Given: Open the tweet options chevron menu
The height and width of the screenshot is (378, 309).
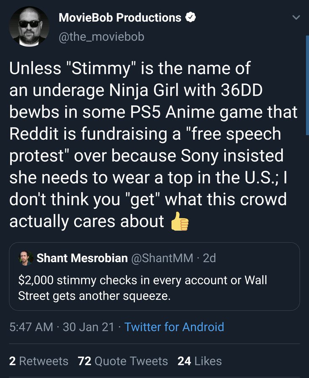Looking at the screenshot, I should point(296,18).
